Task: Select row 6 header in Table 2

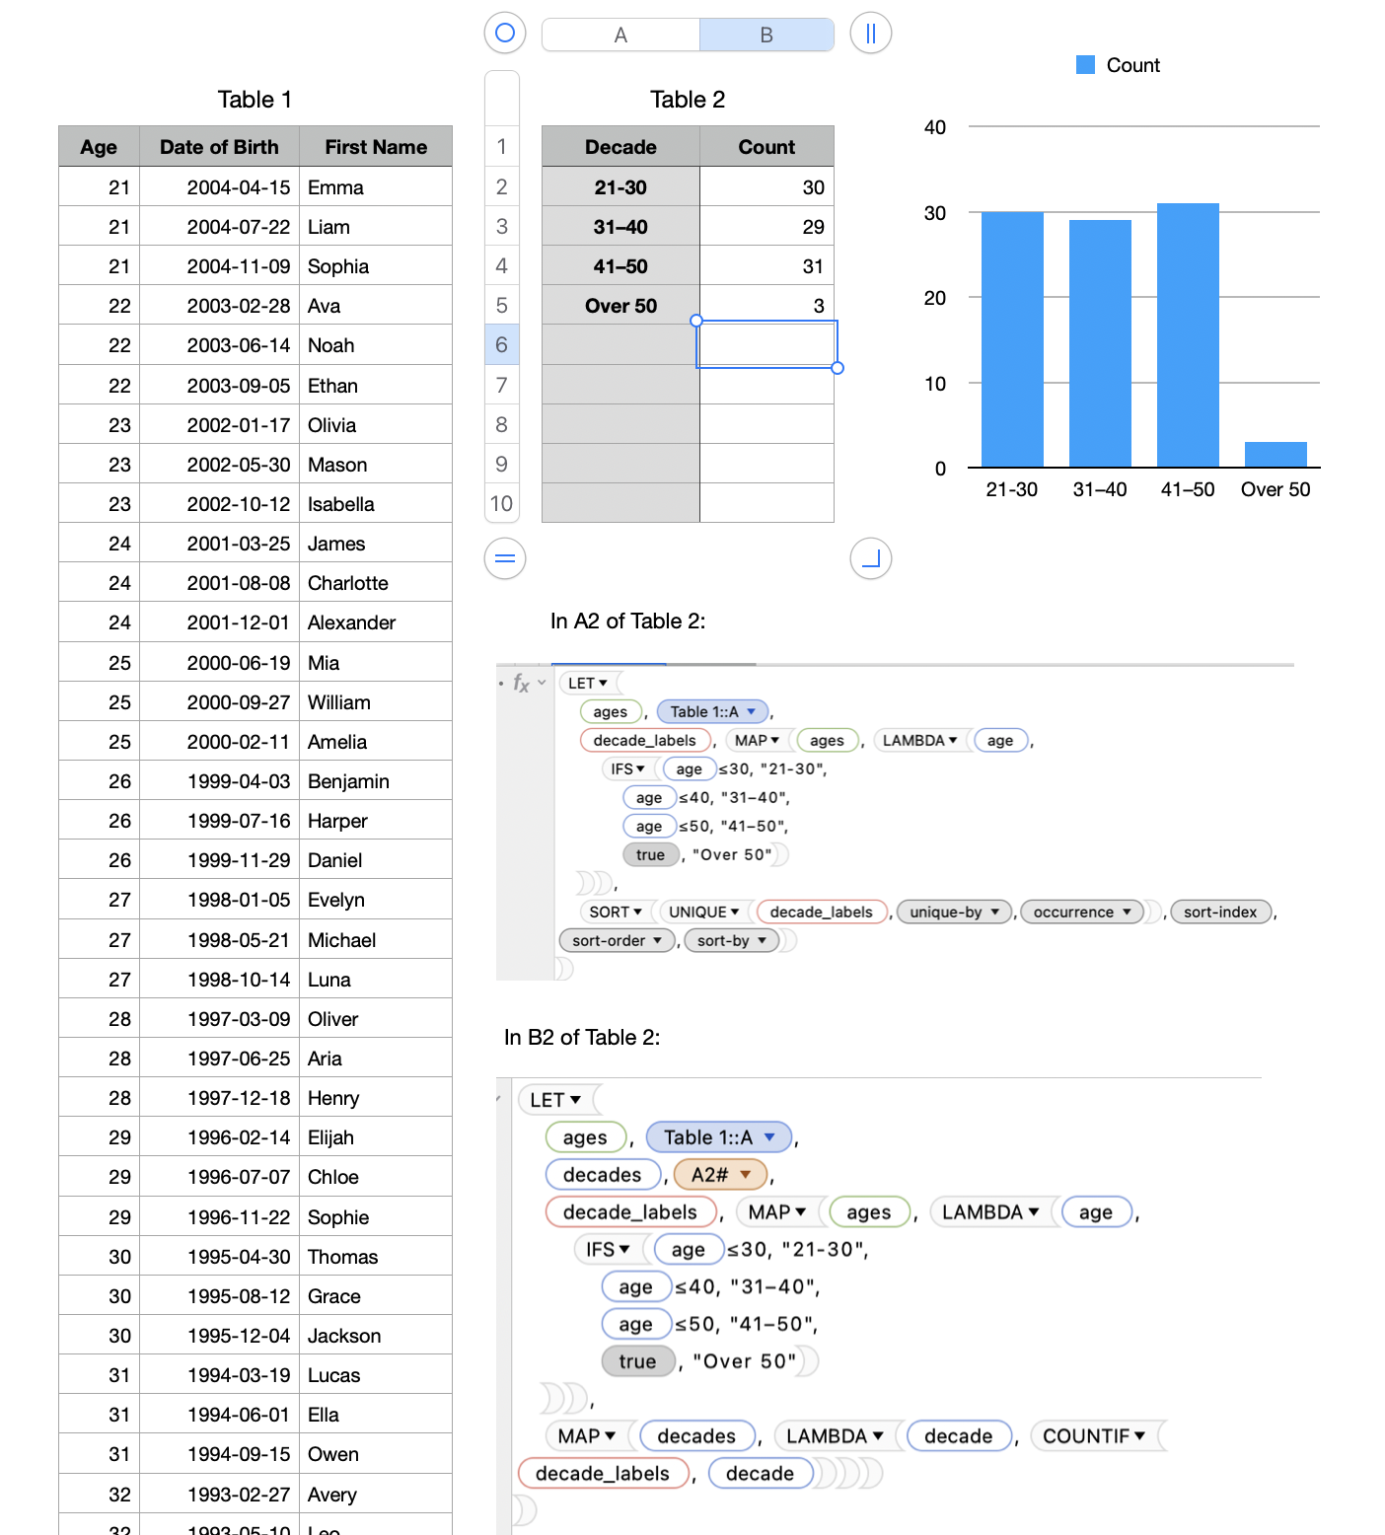Action: (501, 345)
